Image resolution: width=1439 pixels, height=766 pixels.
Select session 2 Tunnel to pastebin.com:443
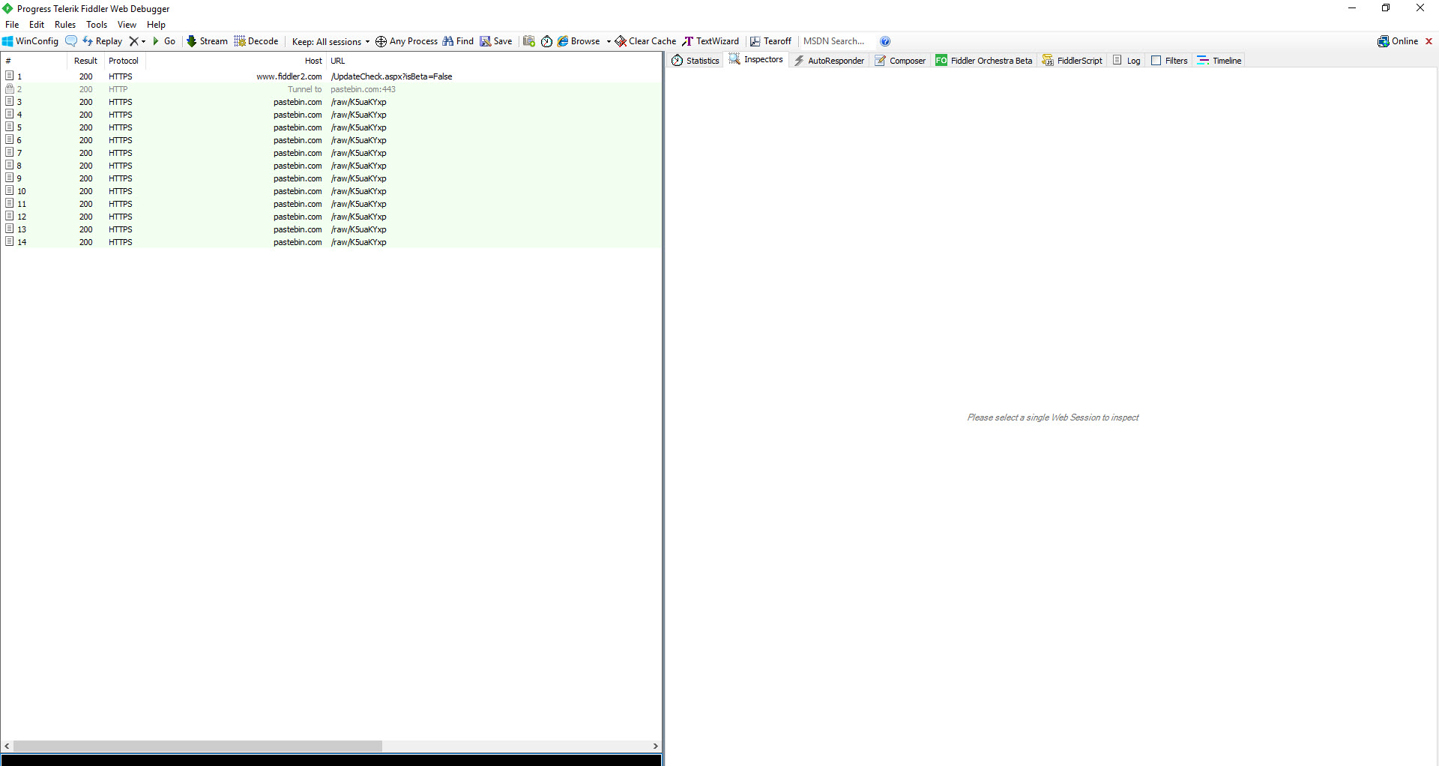pos(331,89)
